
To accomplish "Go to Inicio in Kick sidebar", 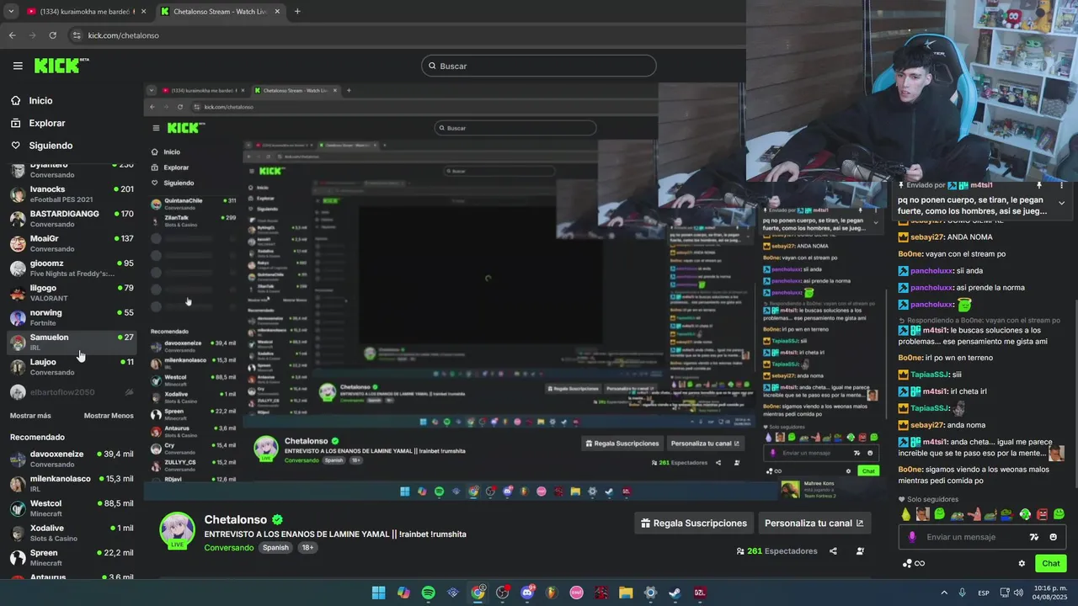I will 40,100.
